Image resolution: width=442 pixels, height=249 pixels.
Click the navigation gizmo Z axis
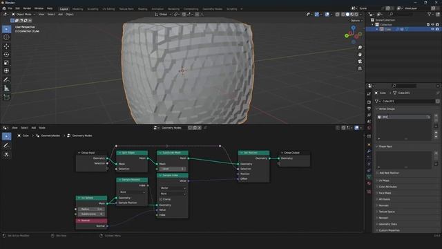coord(353,28)
